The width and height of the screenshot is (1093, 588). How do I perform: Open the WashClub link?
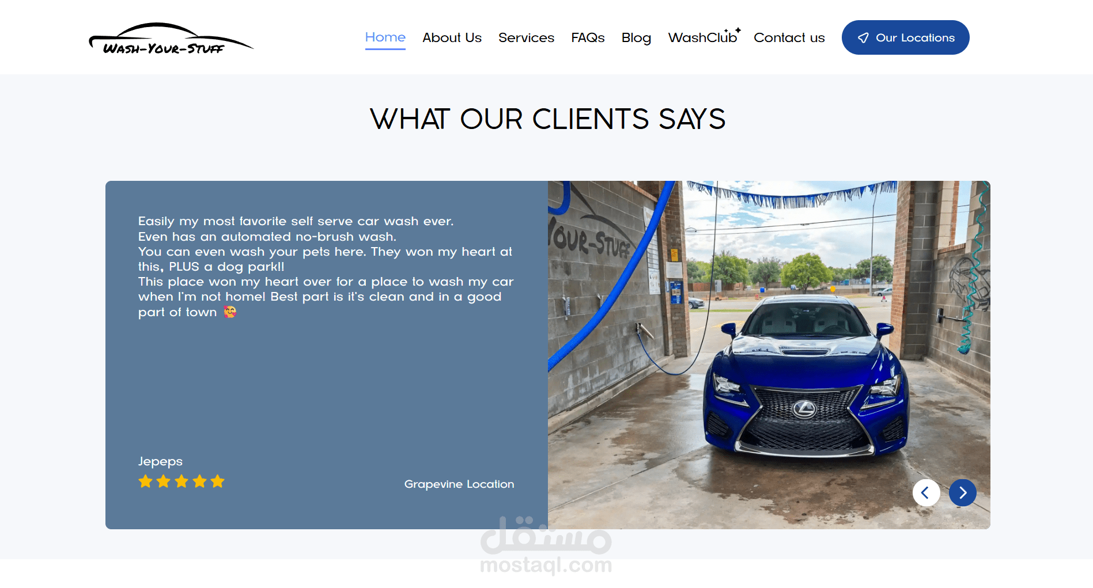coord(702,37)
